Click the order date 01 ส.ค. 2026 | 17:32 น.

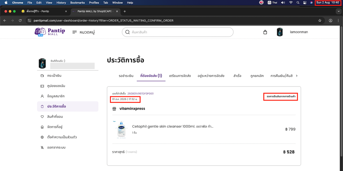[x=126, y=100]
